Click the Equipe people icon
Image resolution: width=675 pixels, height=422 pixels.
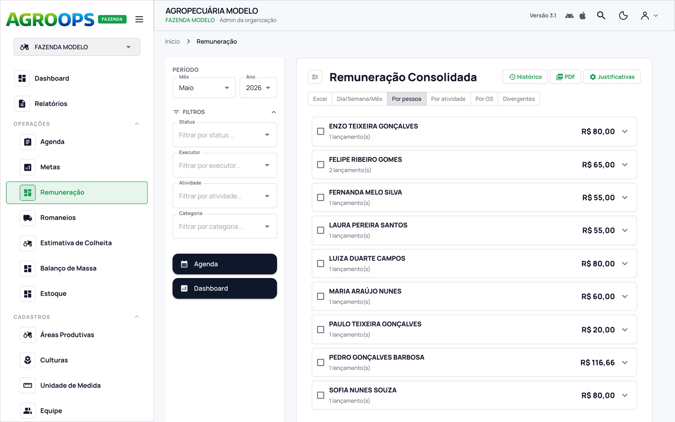[x=28, y=411]
